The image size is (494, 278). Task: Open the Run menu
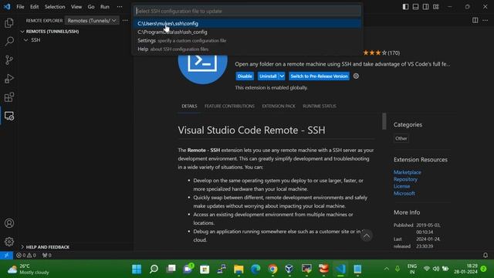pyautogui.click(x=105, y=7)
